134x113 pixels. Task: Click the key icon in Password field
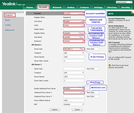pyautogui.click(x=83, y=41)
